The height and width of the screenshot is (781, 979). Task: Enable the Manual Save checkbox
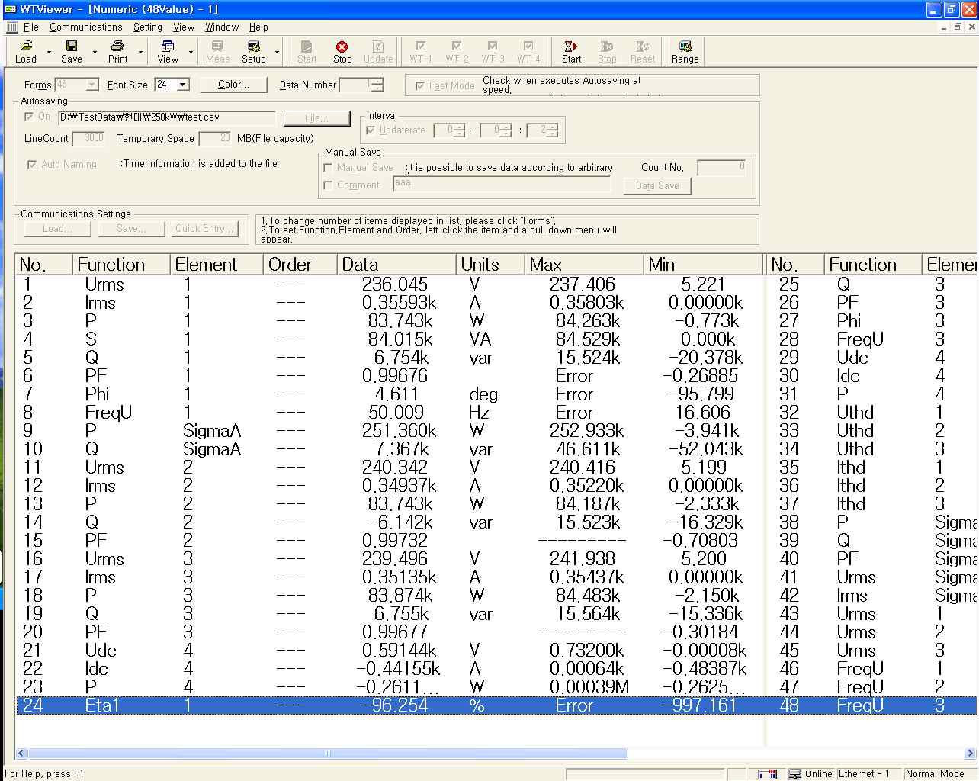(328, 167)
